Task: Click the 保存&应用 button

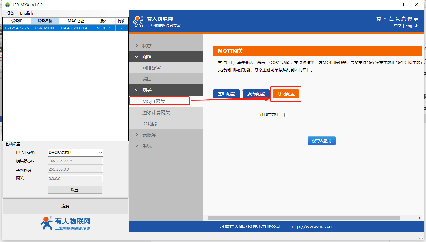Action: click(322, 141)
